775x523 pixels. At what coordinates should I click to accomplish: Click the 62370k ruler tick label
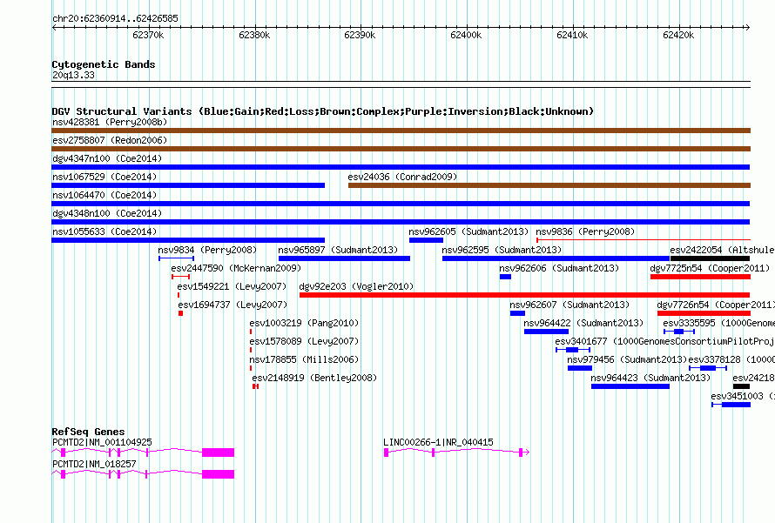tap(148, 35)
